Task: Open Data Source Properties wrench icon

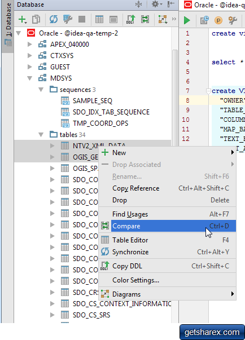Action: click(68, 20)
